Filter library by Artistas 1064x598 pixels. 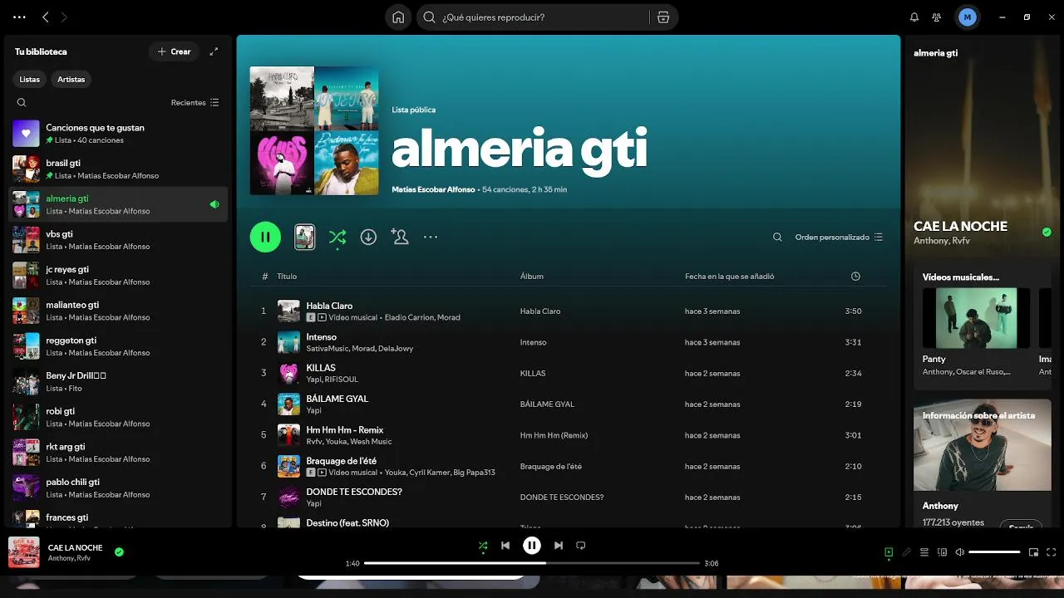71,79
